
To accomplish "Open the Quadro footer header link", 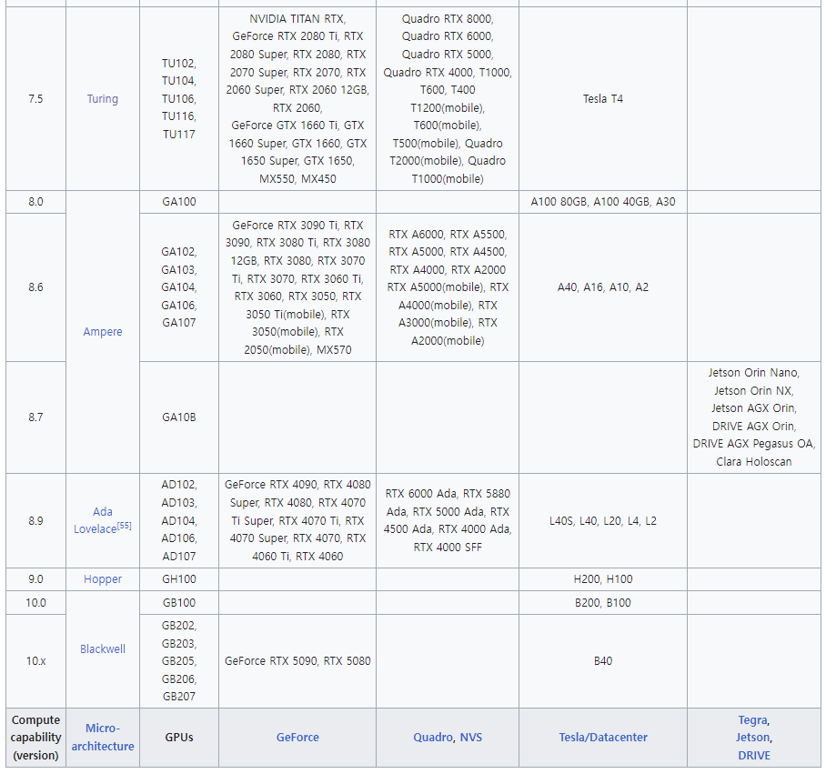I will tap(433, 737).
